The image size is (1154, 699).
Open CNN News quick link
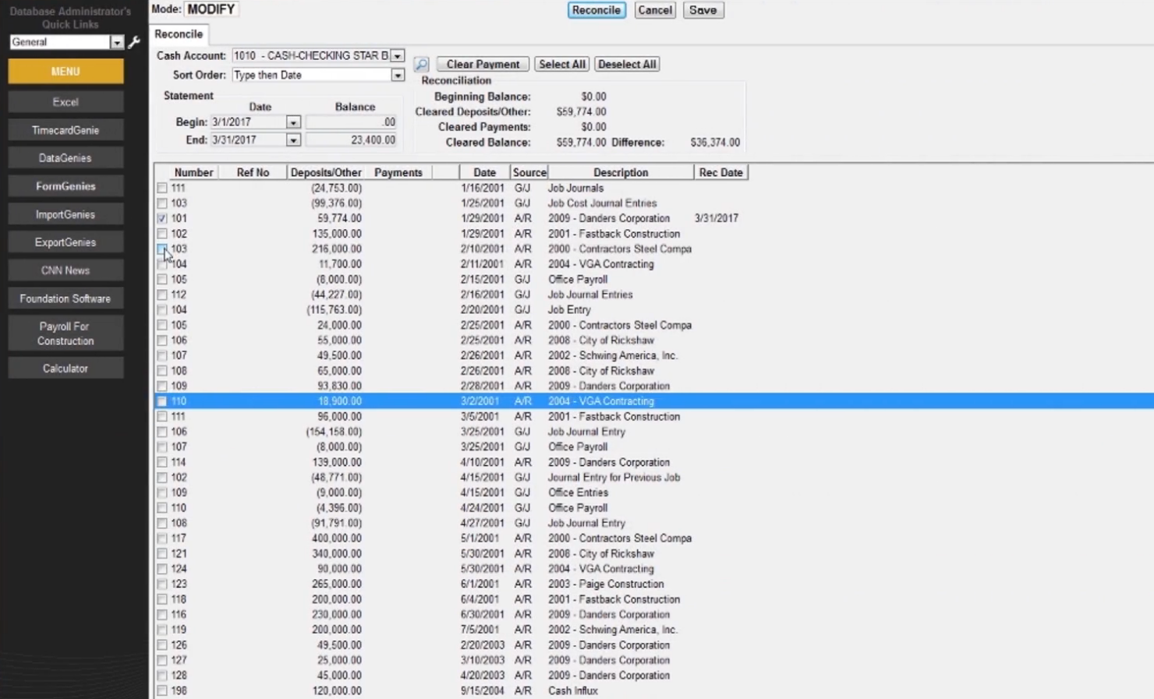tap(65, 270)
